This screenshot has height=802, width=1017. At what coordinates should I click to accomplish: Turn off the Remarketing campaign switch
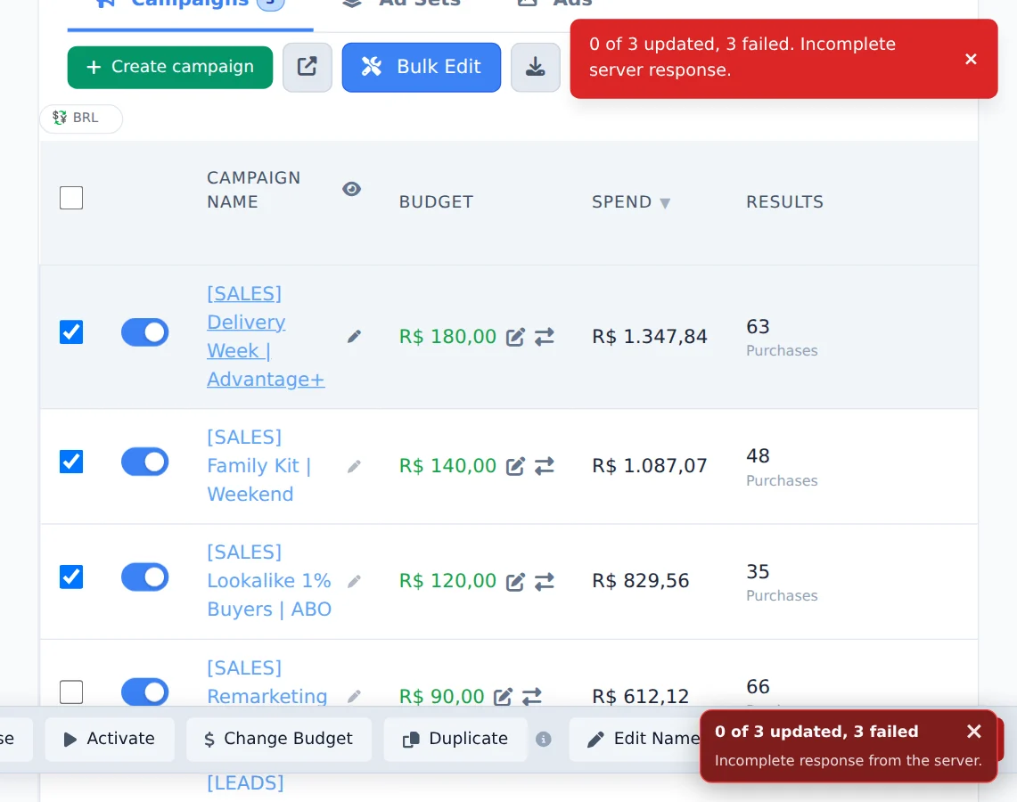(x=144, y=692)
